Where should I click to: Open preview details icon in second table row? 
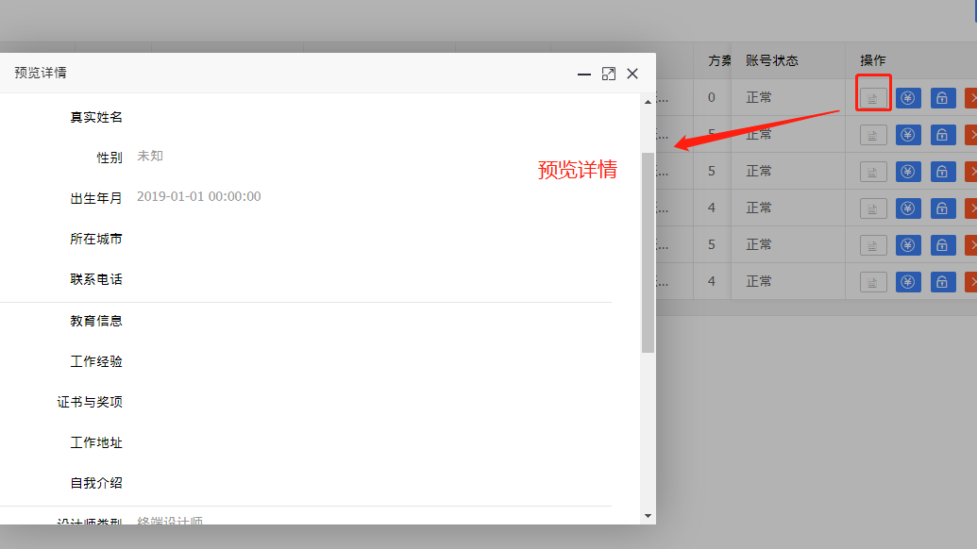(873, 135)
